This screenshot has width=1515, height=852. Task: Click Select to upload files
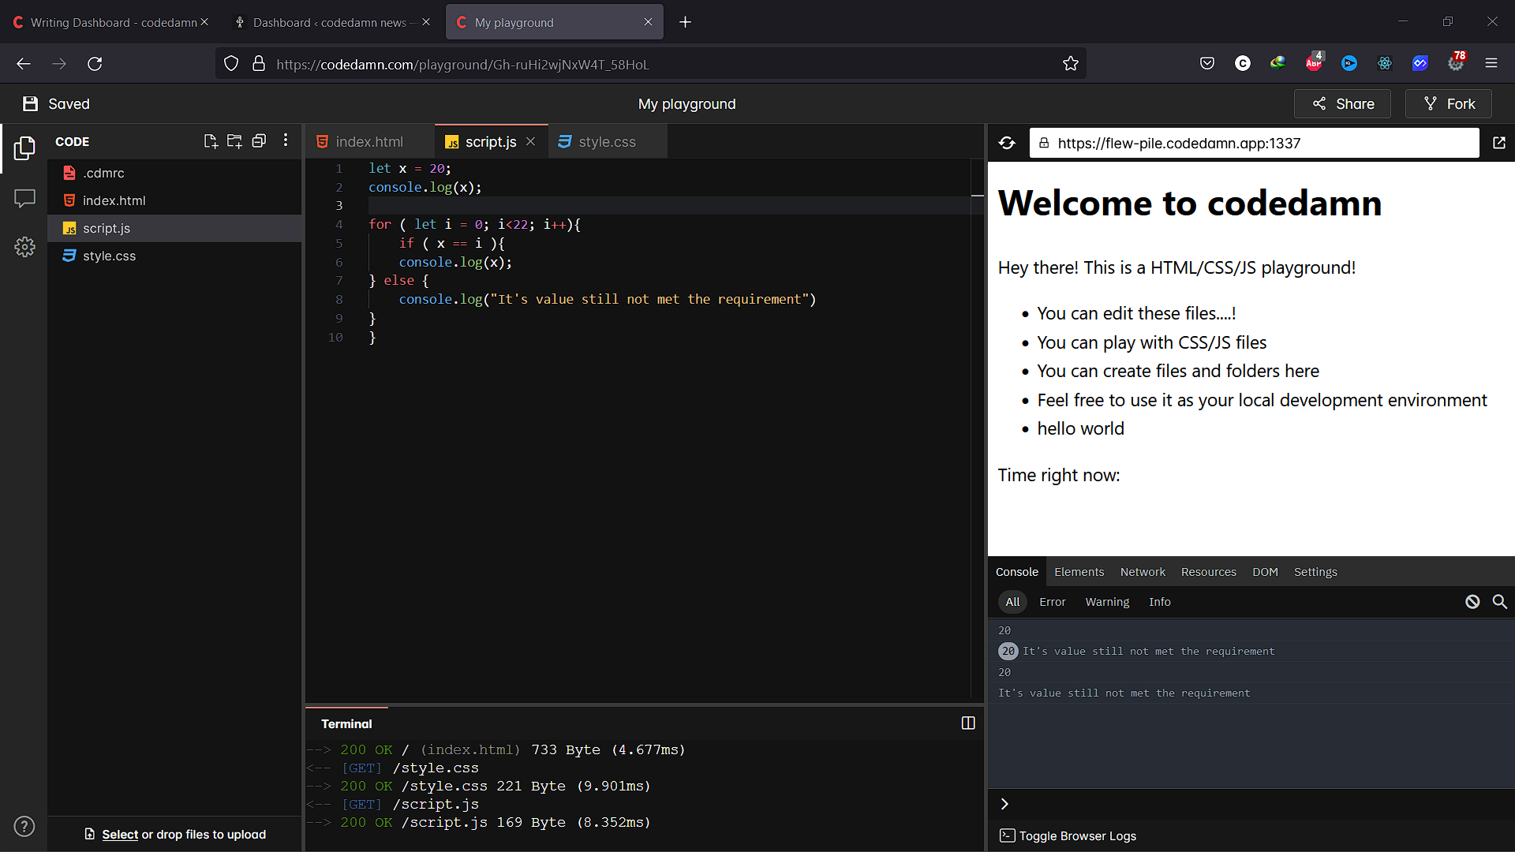pos(120,834)
